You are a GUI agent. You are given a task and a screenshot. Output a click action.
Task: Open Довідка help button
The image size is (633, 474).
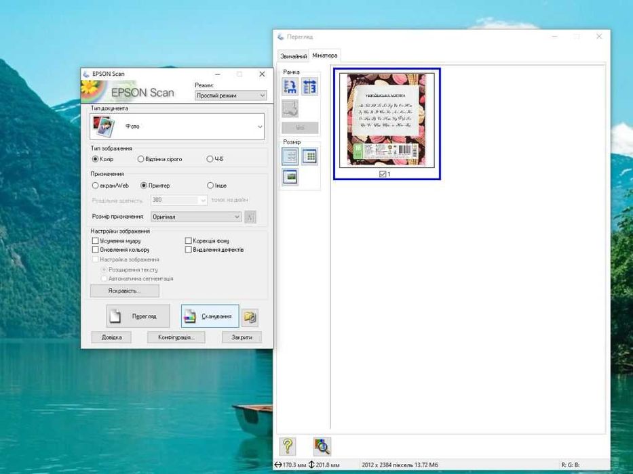[x=111, y=337]
